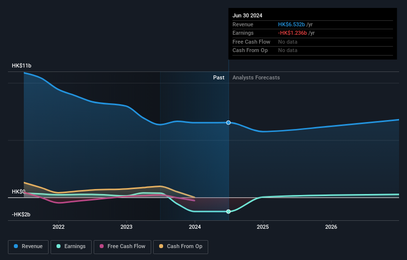Click the Earnings tooltip row label
Screen dimensions: 407x260
tap(243, 33)
